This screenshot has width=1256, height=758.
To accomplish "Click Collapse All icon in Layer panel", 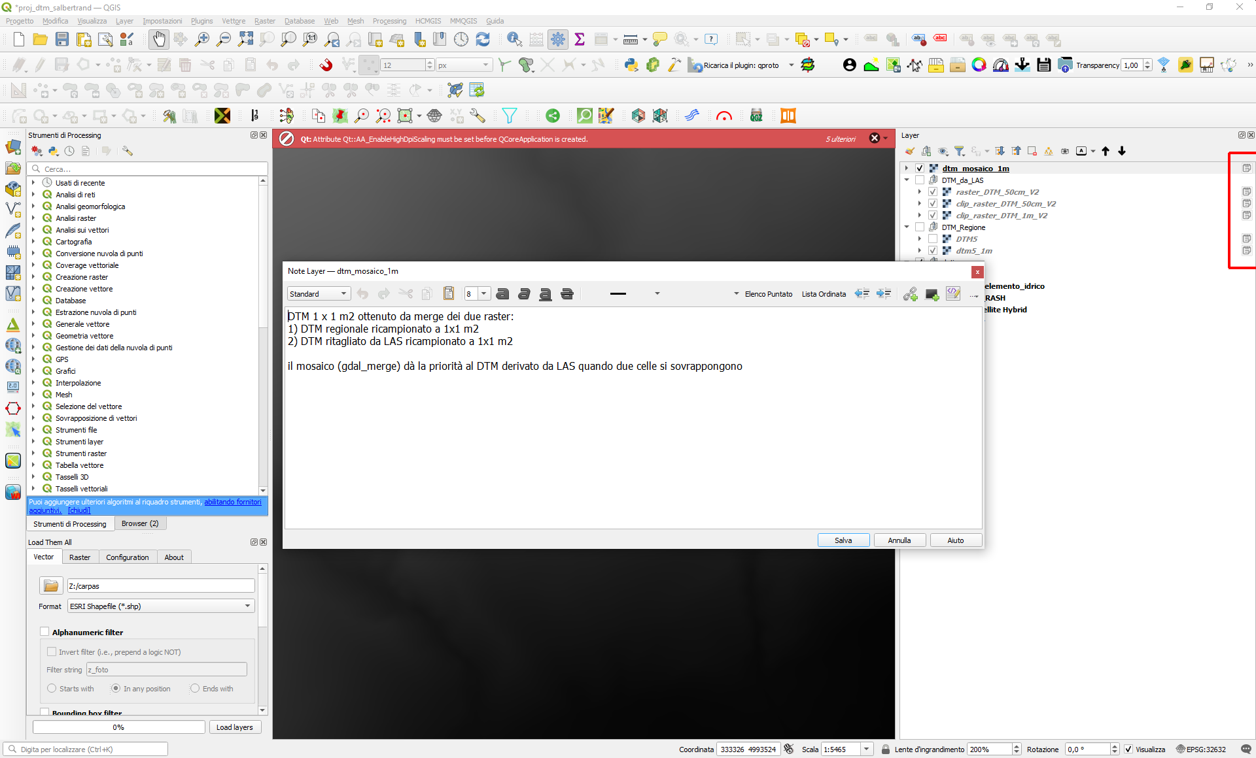I will 1017,151.
